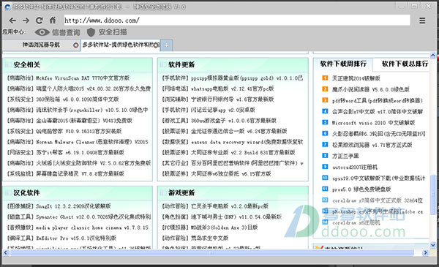Click the 安全相关 section heading
Image resolution: width=439 pixels, height=267 pixels.
pos(26,65)
